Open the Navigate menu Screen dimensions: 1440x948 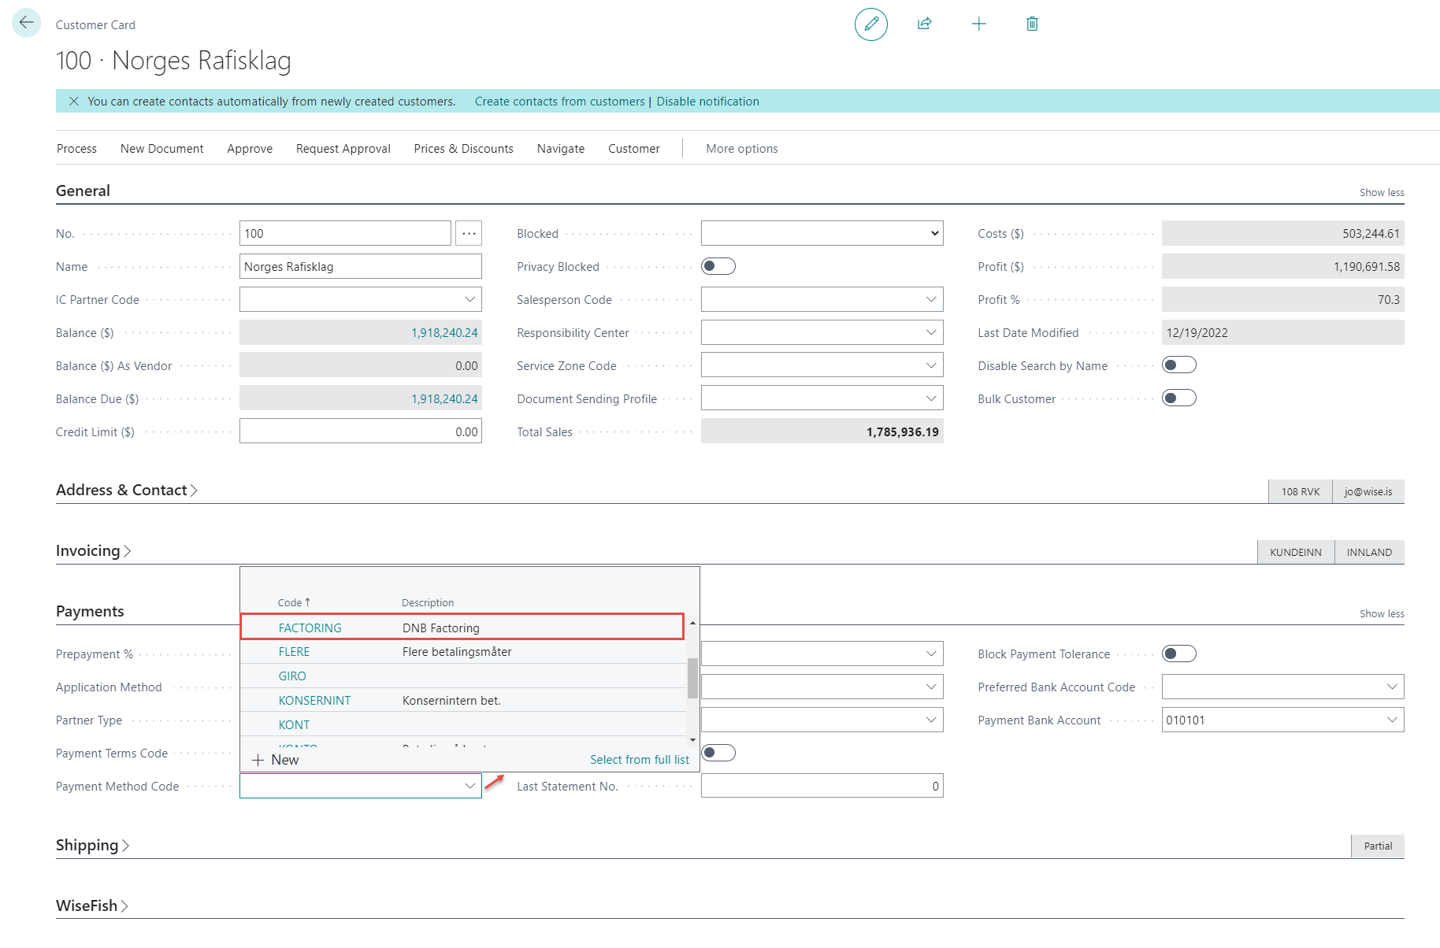(560, 149)
